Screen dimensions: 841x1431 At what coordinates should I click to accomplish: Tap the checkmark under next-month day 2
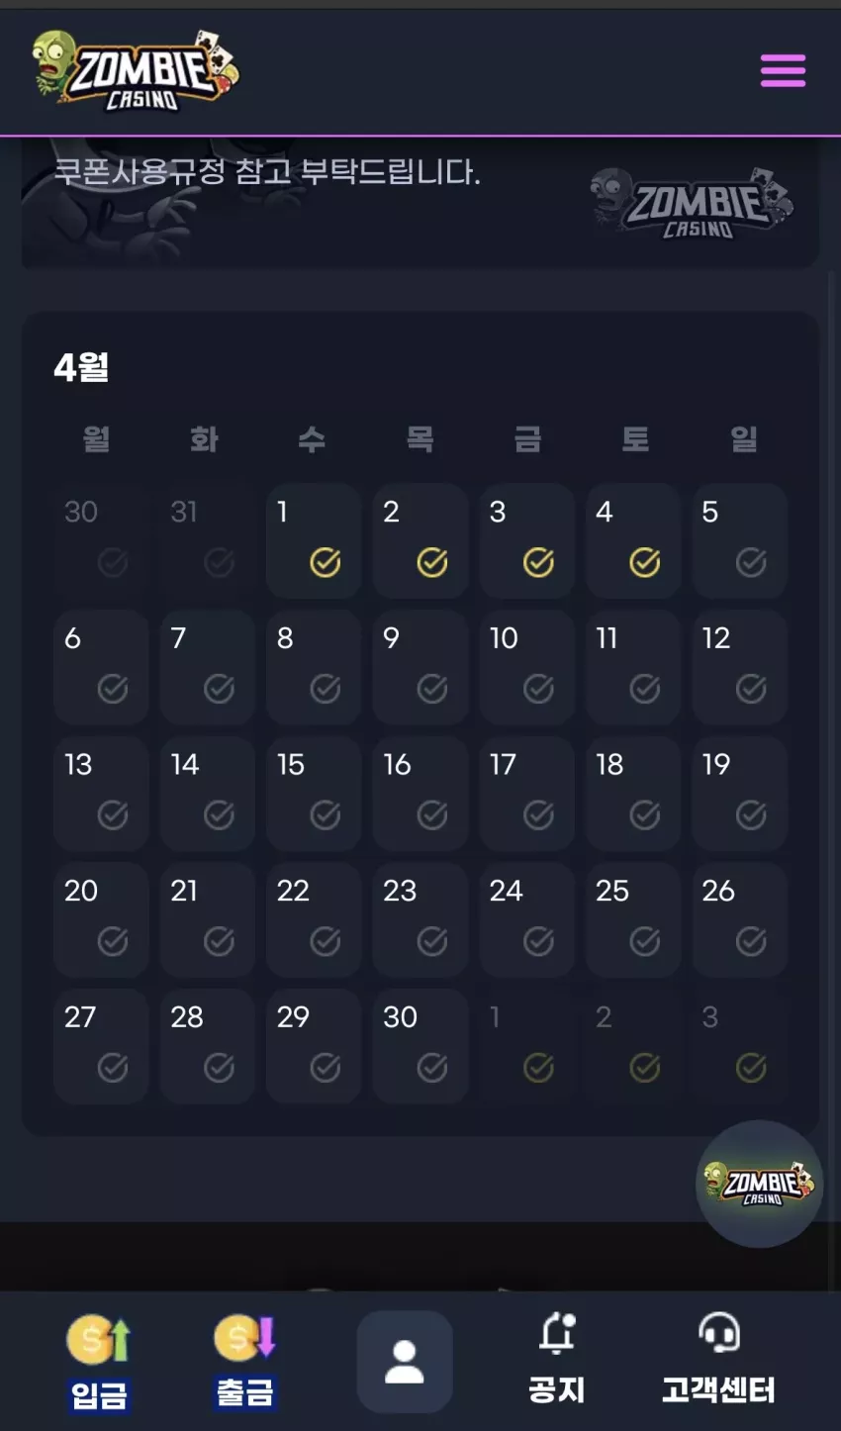point(645,1068)
